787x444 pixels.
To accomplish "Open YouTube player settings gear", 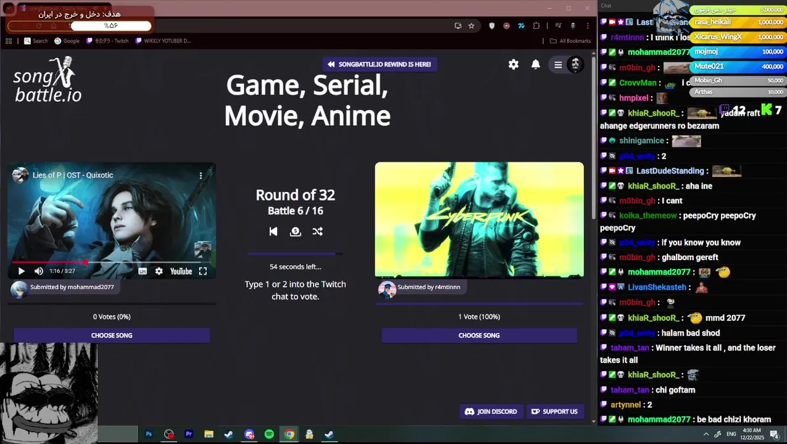I will [x=159, y=271].
